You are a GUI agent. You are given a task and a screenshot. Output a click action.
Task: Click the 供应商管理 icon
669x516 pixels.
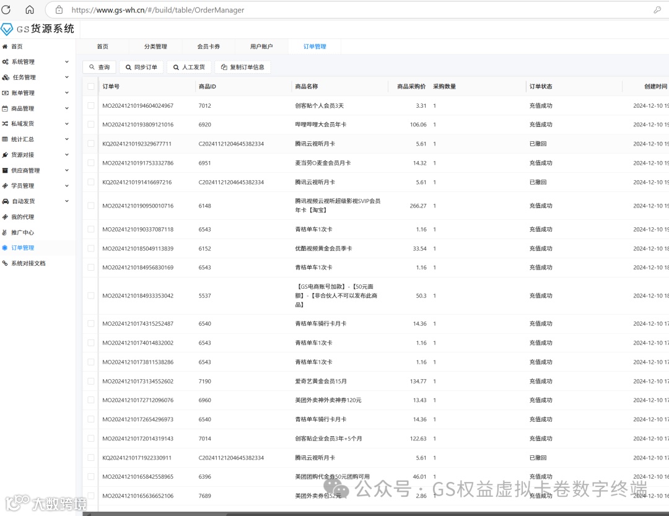pos(5,170)
